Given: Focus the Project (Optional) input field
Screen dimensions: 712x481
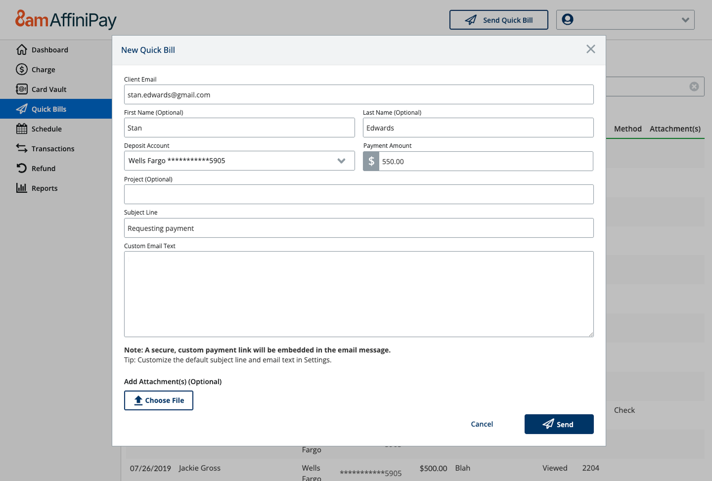Looking at the screenshot, I should point(358,194).
